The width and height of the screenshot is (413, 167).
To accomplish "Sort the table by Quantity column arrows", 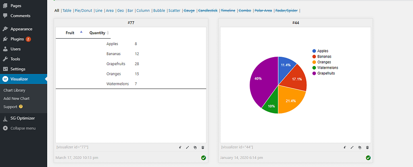I will point(108,33).
